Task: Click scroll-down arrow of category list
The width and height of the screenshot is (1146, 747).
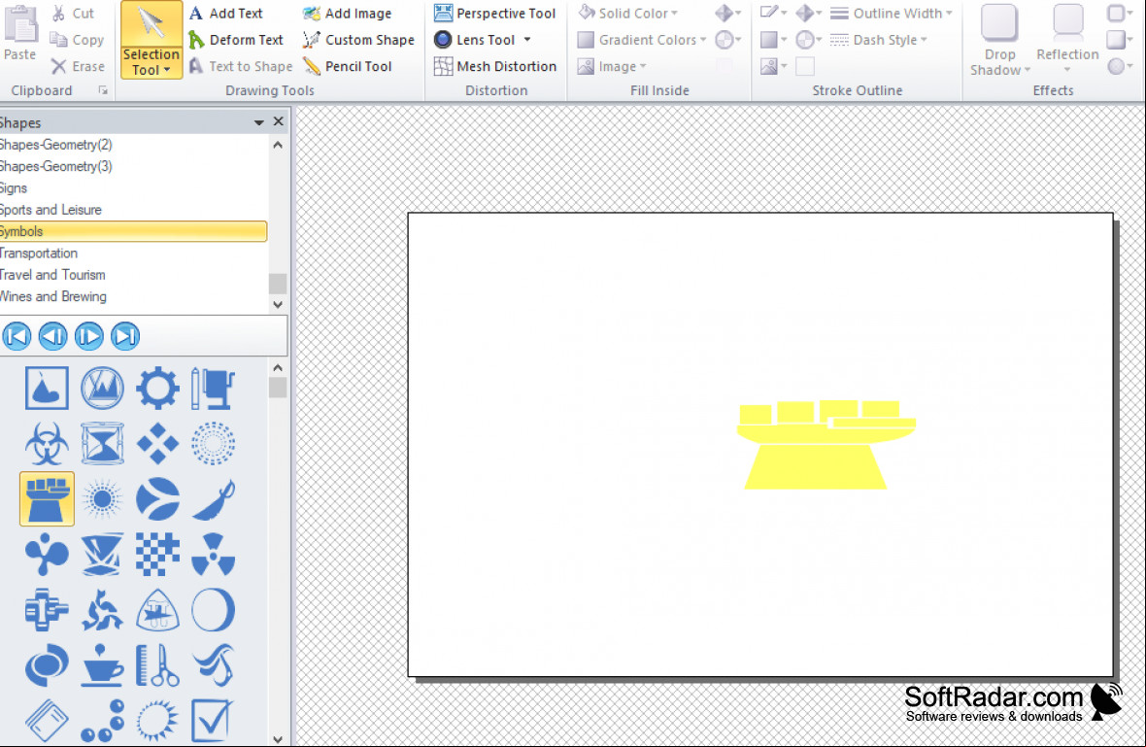Action: (x=278, y=304)
